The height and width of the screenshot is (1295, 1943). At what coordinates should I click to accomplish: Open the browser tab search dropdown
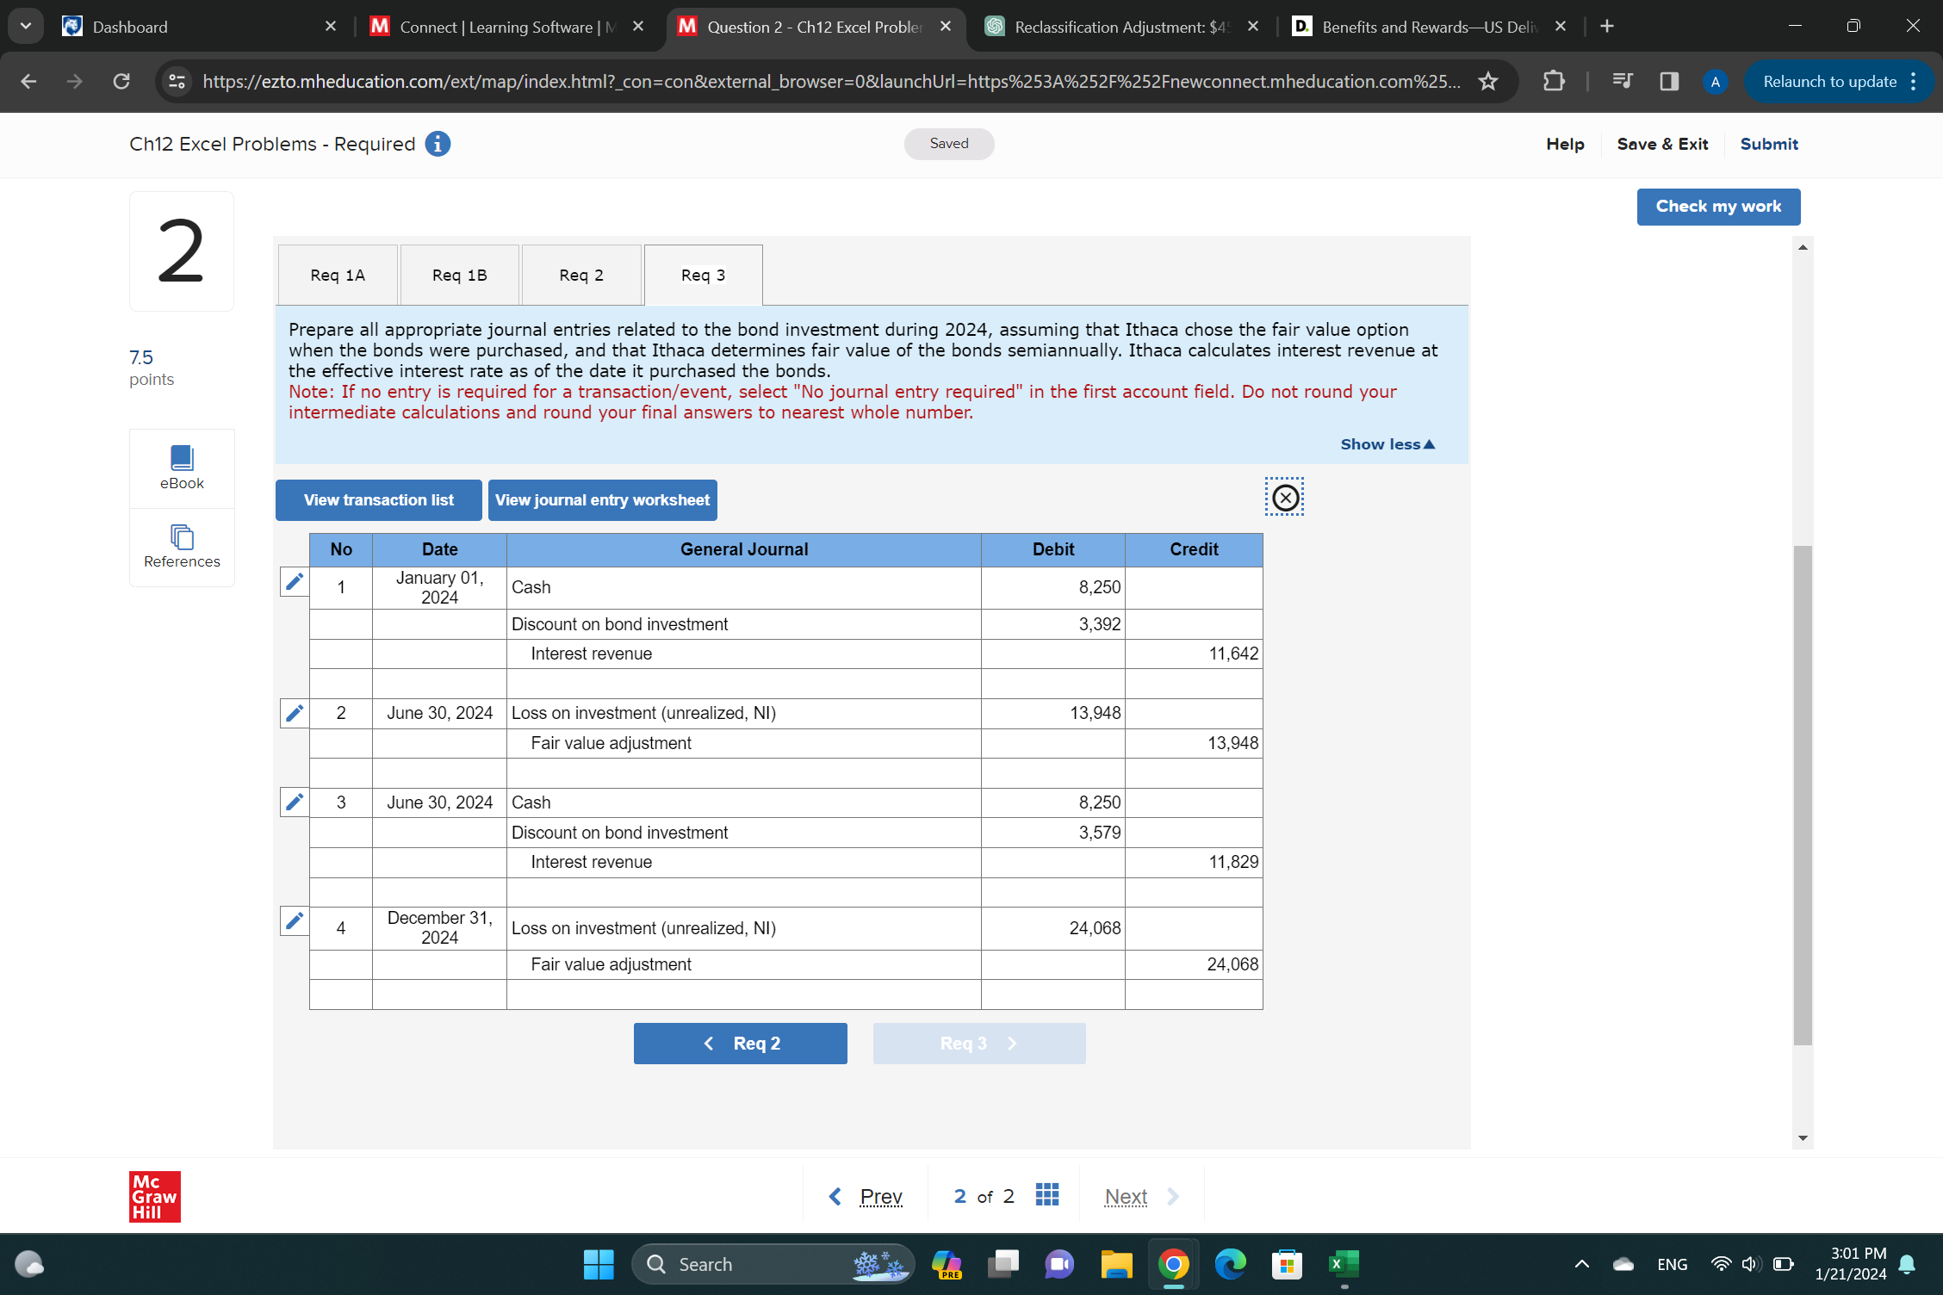click(x=25, y=25)
